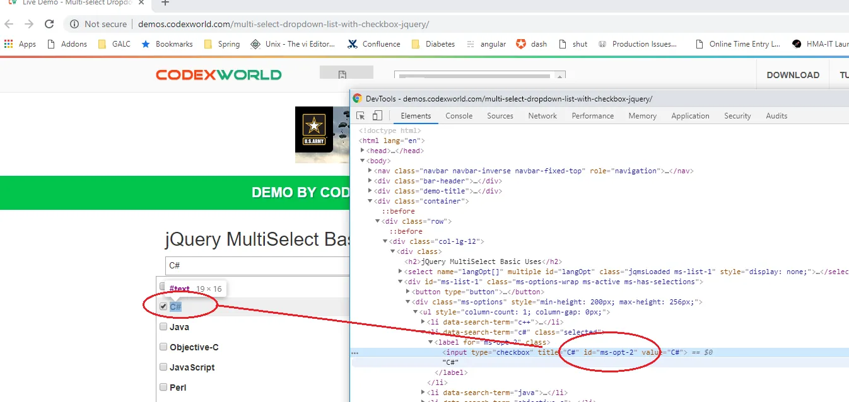Switch to the Elements tab
The image size is (849, 402).
(416, 116)
